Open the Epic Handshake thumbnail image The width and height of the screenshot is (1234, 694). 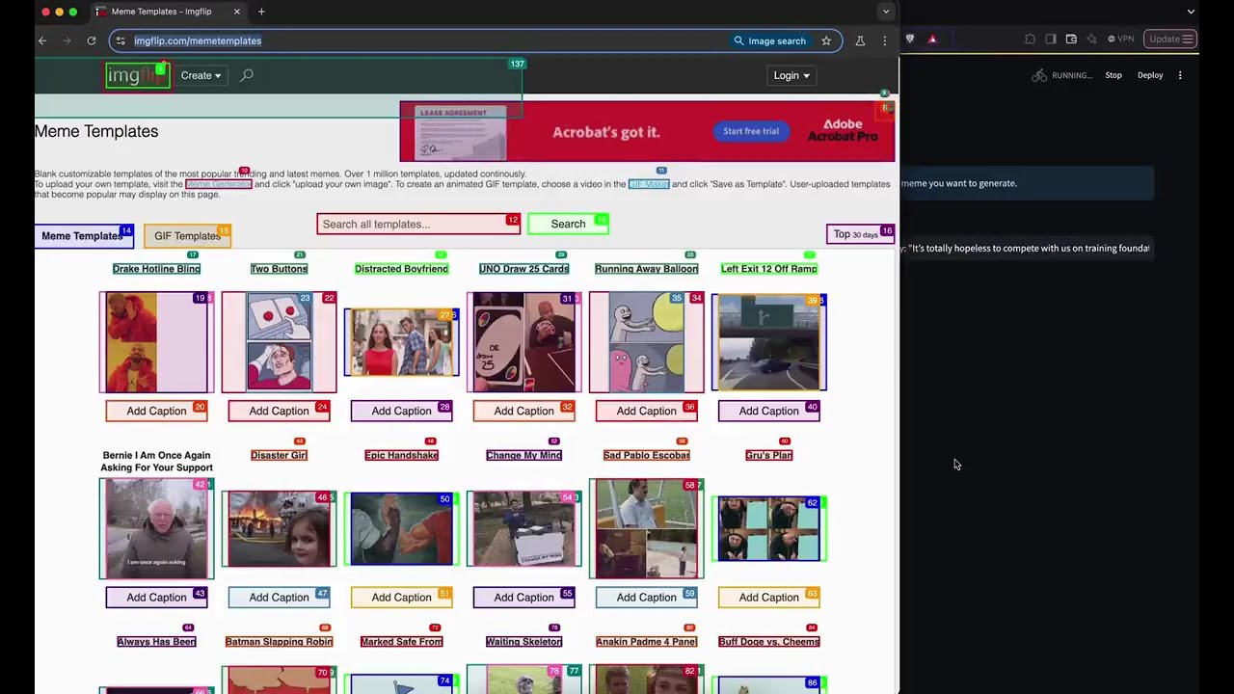401,528
